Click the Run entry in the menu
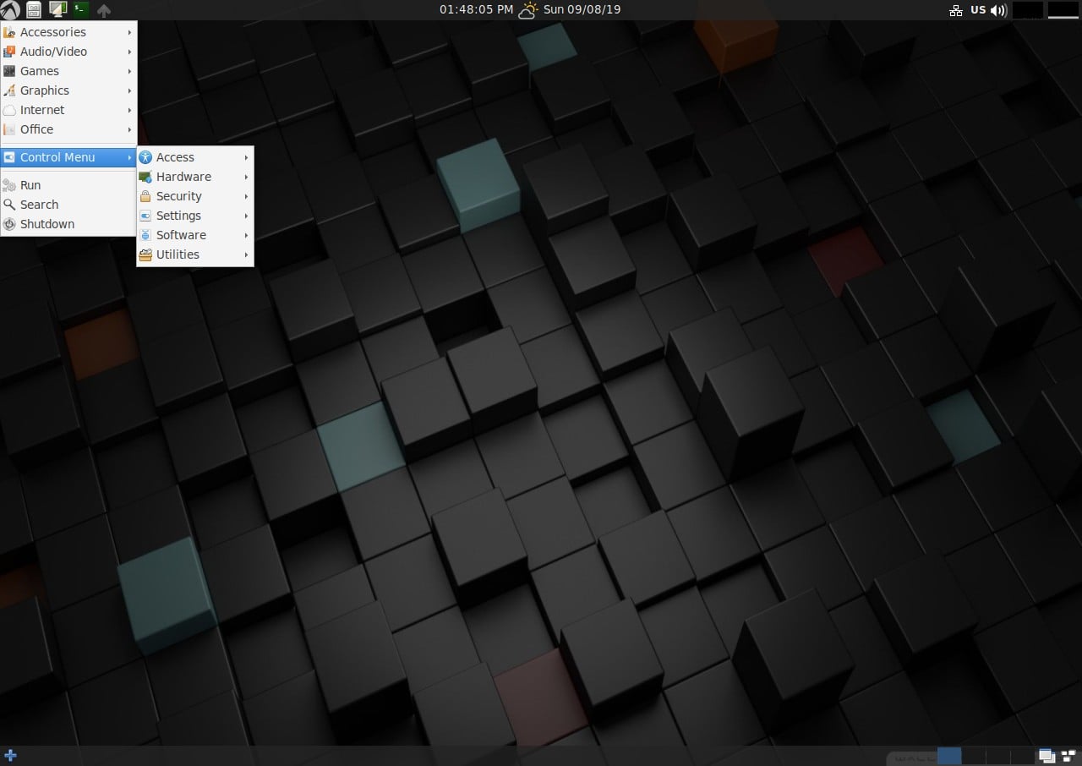 click(30, 184)
